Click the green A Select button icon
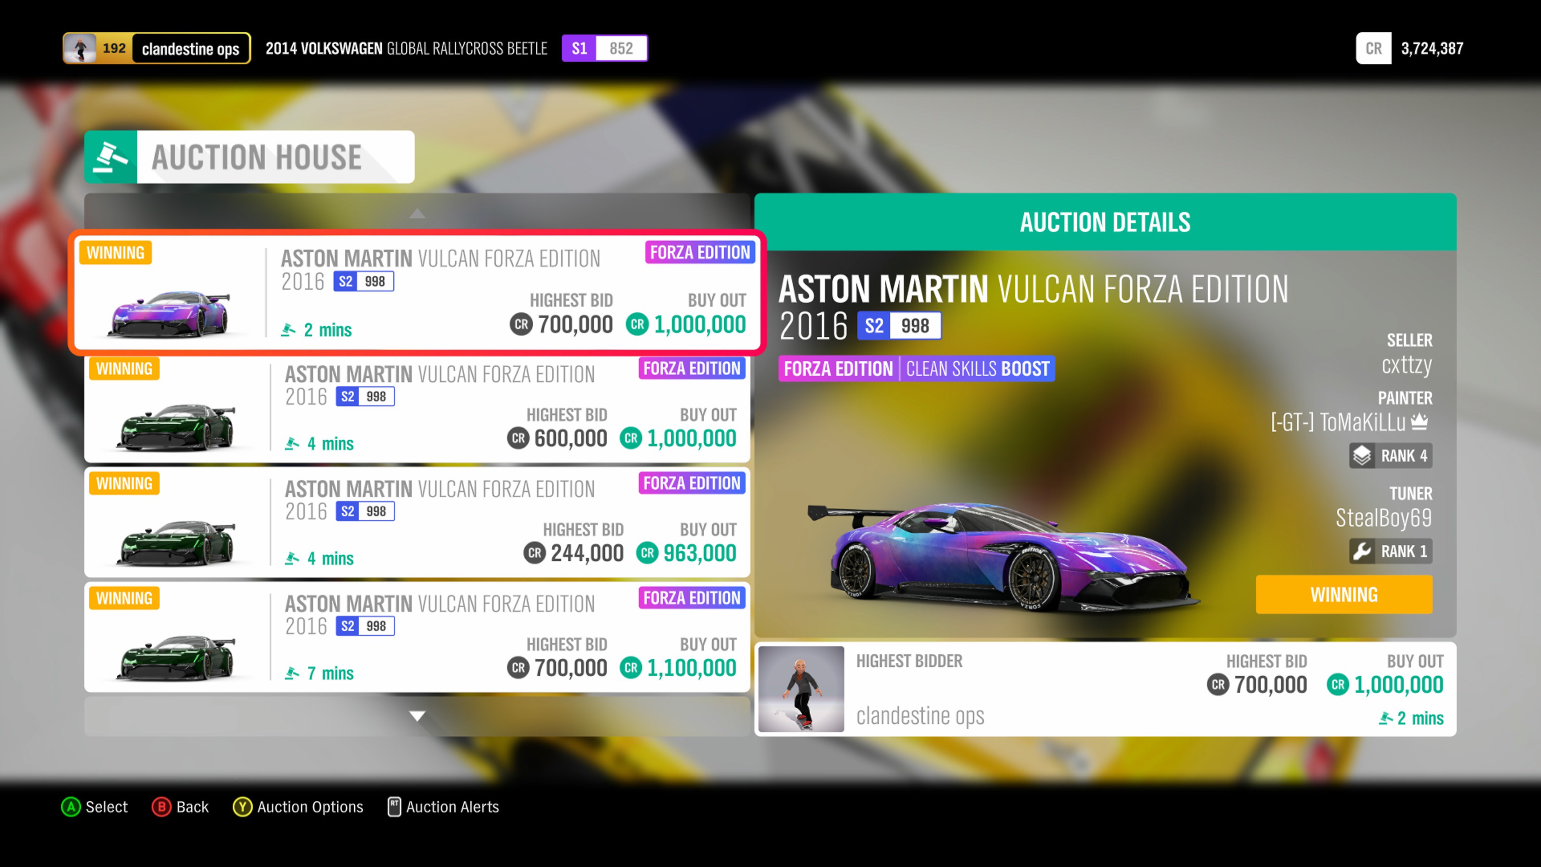This screenshot has height=867, width=1541. click(71, 806)
